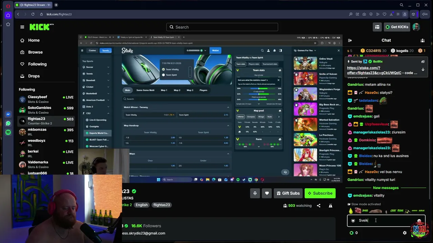Open the Opera menu logo
433x243 pixels.
8,6
